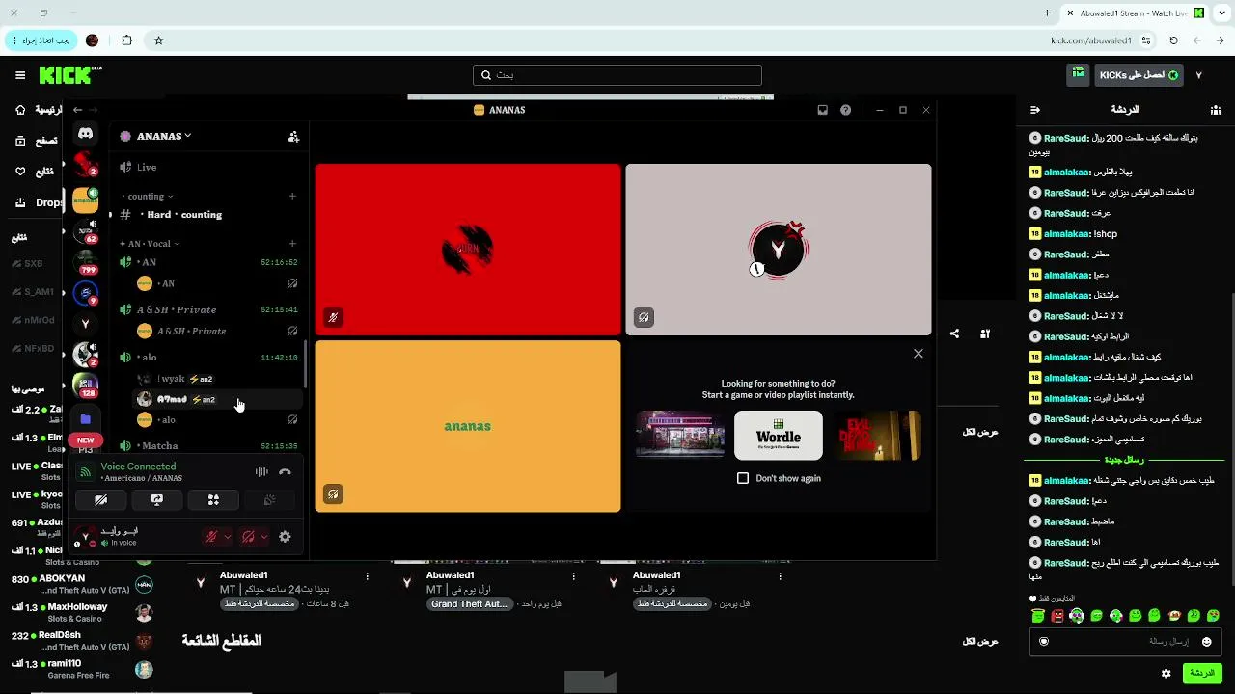The width and height of the screenshot is (1235, 694).
Task: Click the red-faced emote in Kick chat
Action: pyautogui.click(x=1057, y=616)
